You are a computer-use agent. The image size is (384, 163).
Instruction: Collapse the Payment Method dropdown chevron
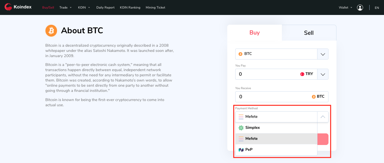point(323,117)
